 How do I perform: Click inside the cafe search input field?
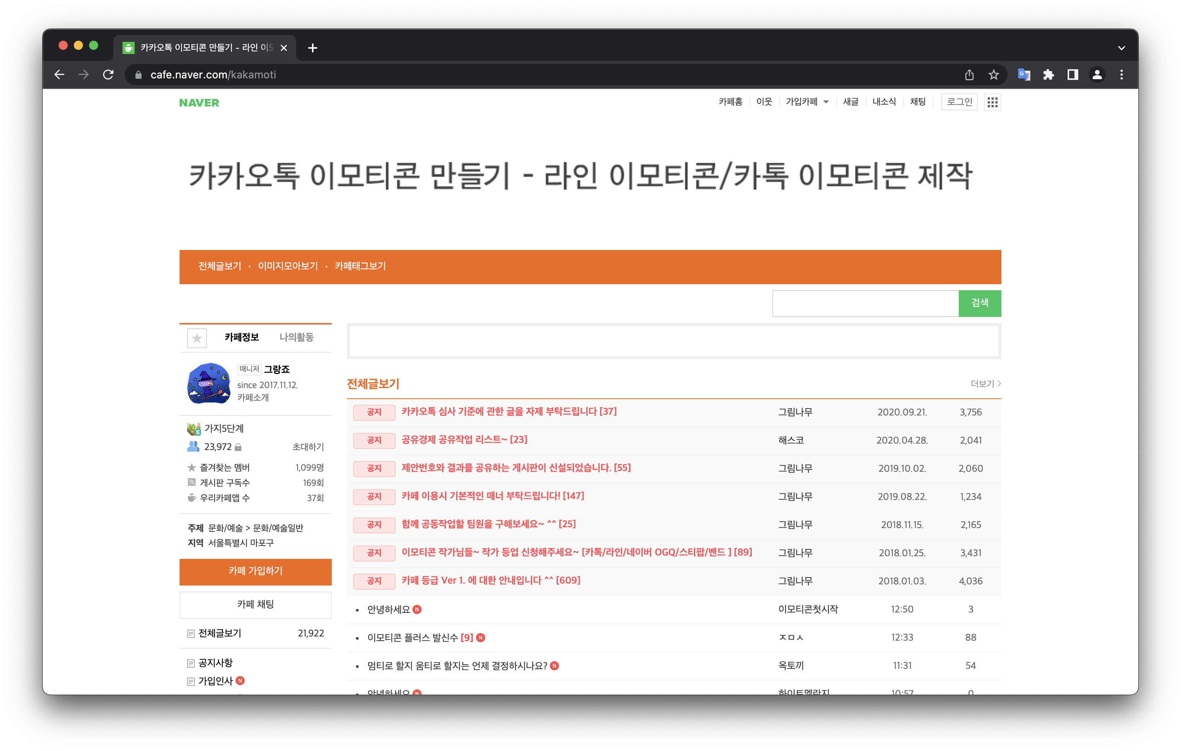coord(865,303)
